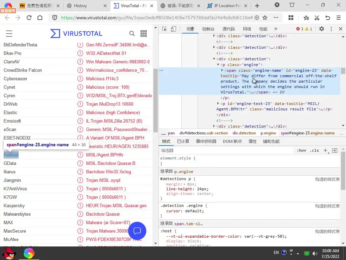Screen dimensions: 346x260
Task: Click EN language indicator in tray
Action: click(x=276, y=253)
